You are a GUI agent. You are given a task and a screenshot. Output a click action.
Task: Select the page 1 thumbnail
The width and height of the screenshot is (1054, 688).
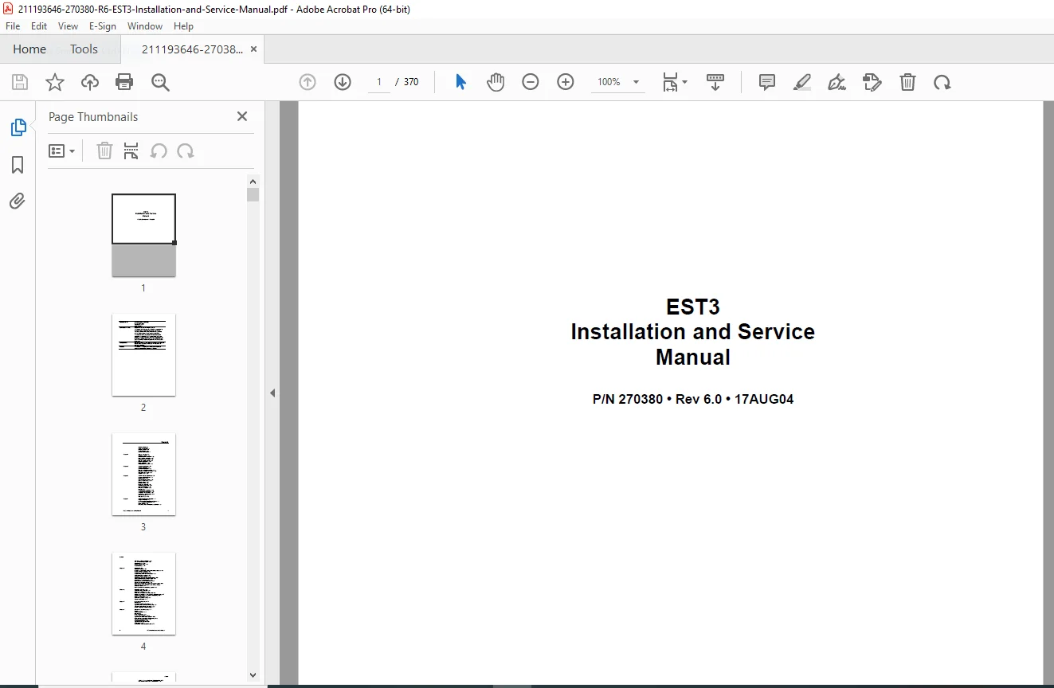point(143,235)
